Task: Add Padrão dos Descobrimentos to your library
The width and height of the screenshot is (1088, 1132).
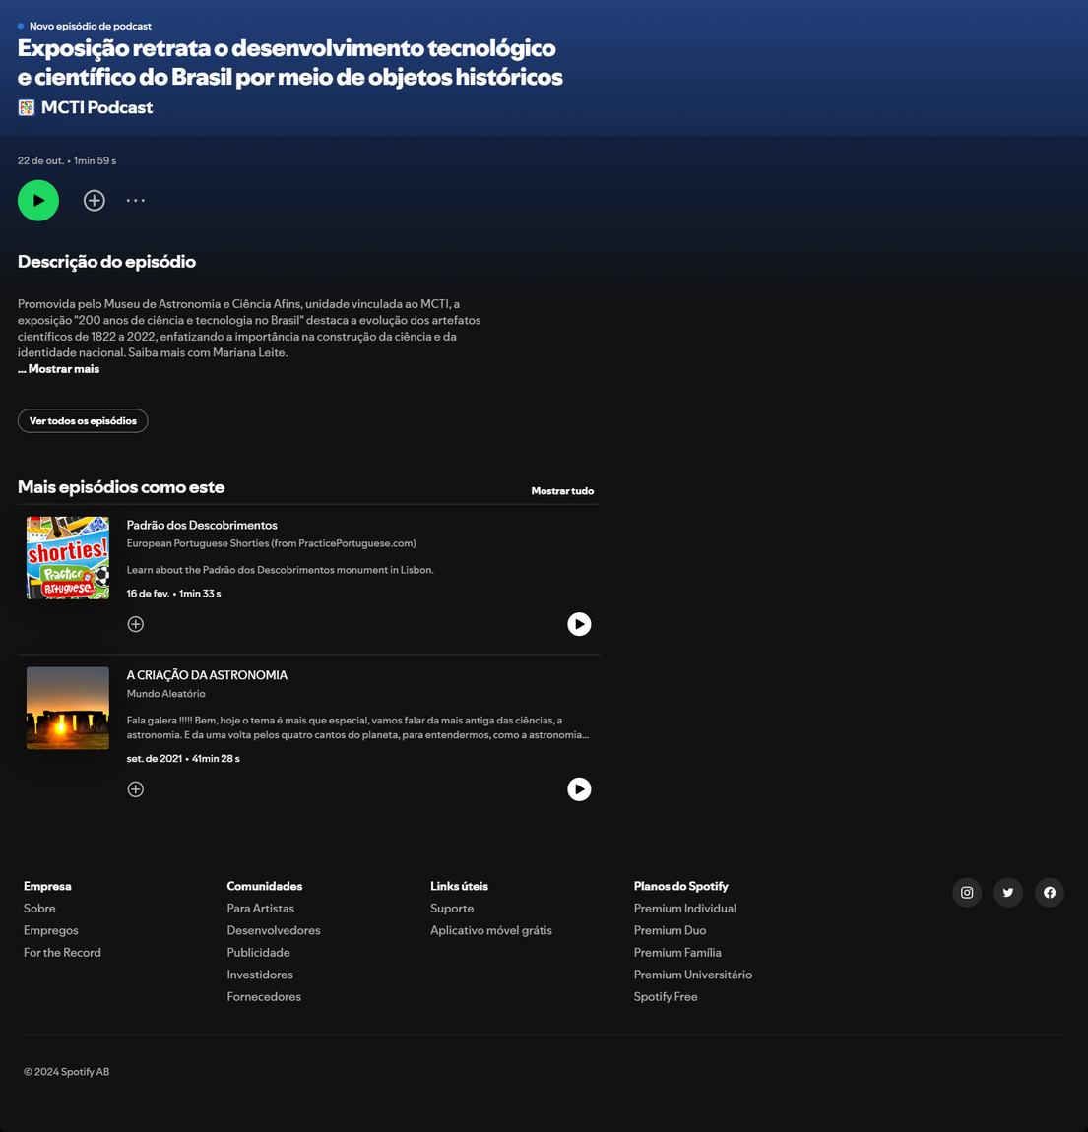Action: (x=135, y=623)
